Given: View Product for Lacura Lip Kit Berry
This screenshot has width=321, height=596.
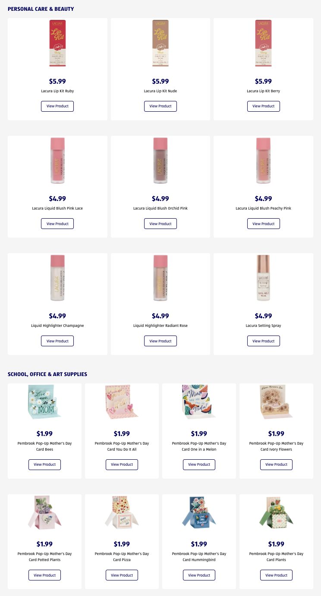Looking at the screenshot, I should (x=263, y=106).
